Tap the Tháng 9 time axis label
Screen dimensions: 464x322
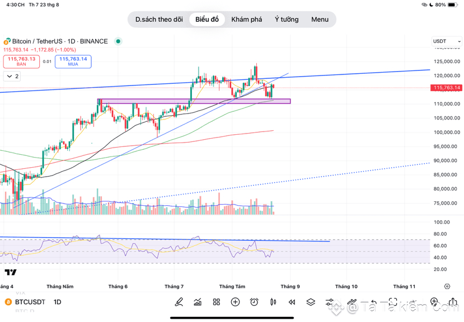point(290,286)
